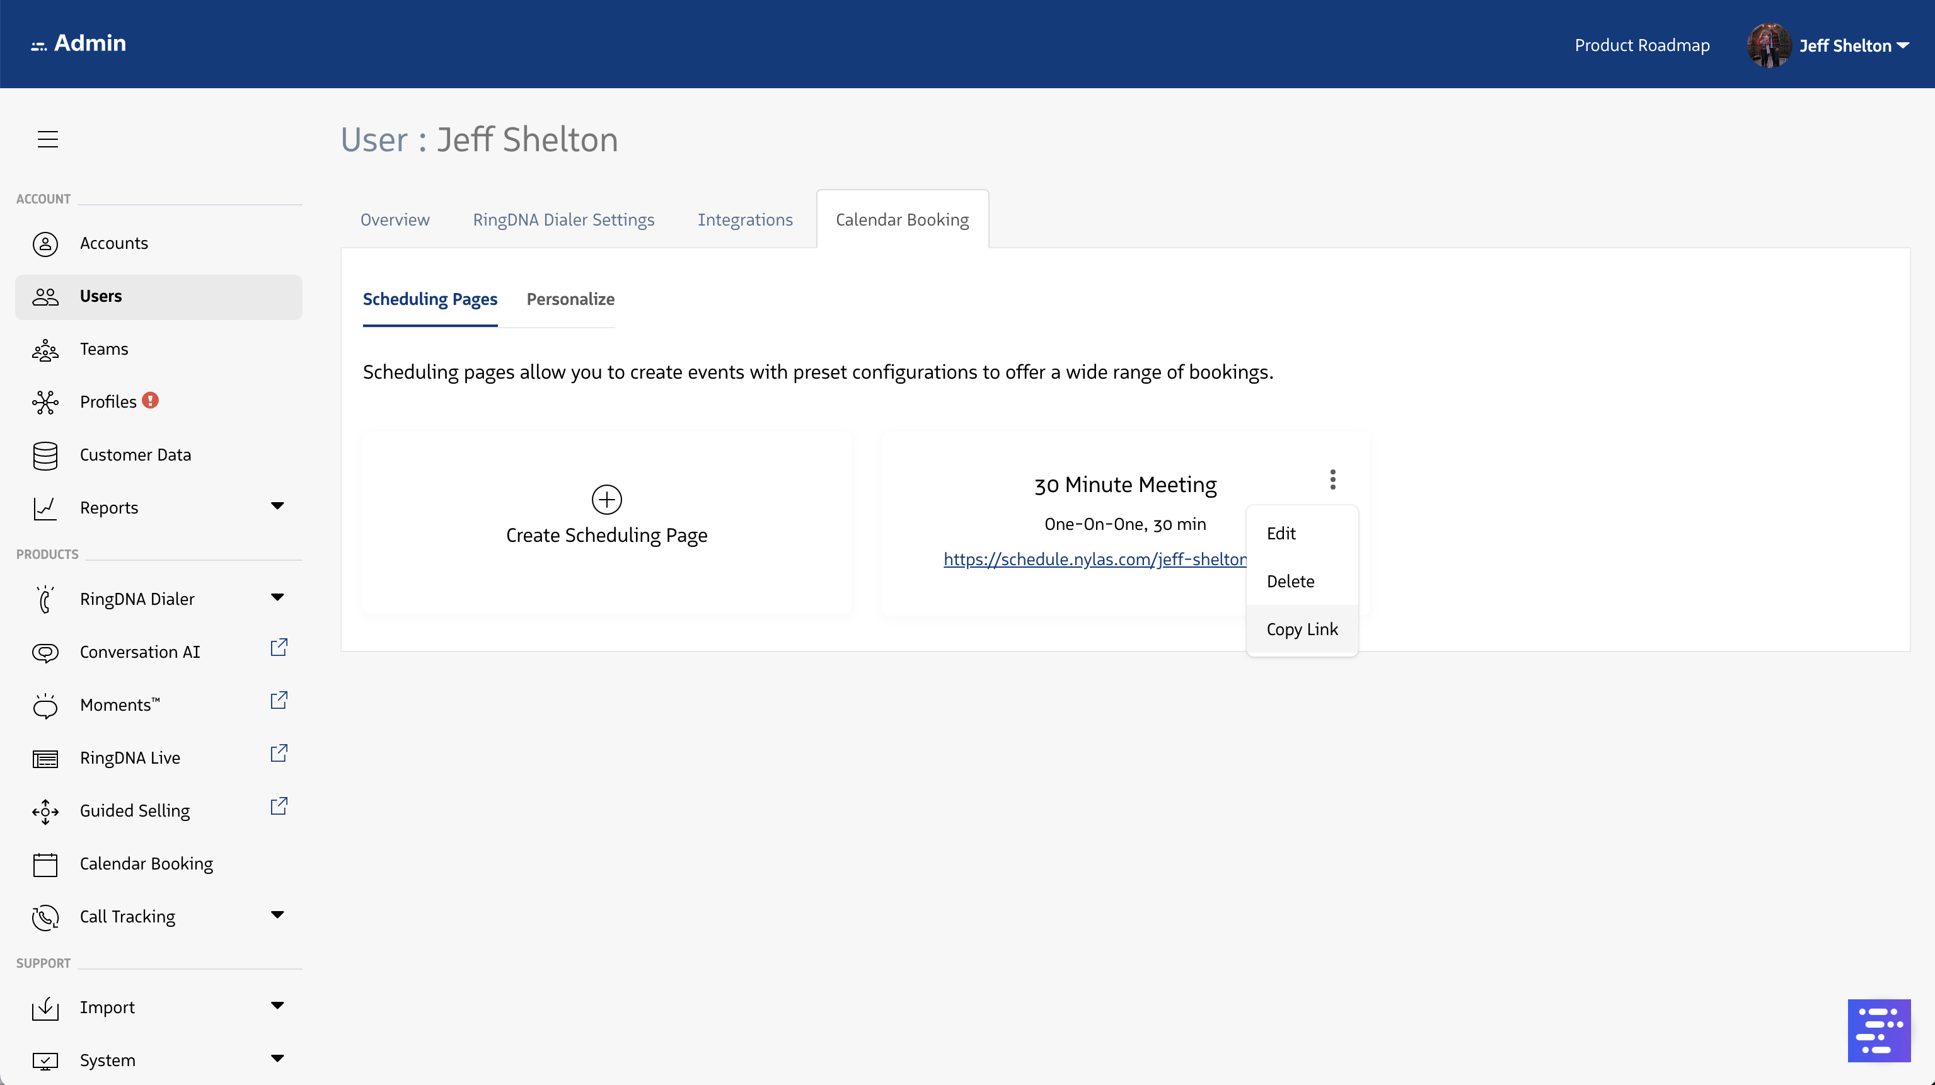The image size is (1935, 1085).
Task: Click the Conversation AI external link icon
Action: coord(279,647)
